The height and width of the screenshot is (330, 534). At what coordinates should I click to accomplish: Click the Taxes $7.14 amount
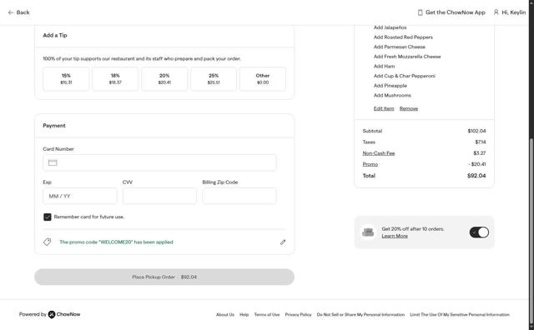tap(481, 142)
